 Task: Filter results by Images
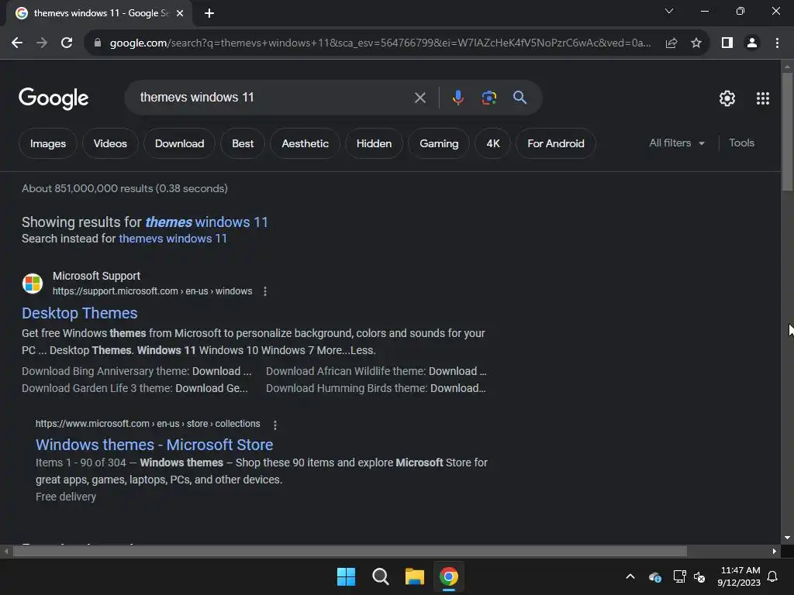click(x=48, y=143)
